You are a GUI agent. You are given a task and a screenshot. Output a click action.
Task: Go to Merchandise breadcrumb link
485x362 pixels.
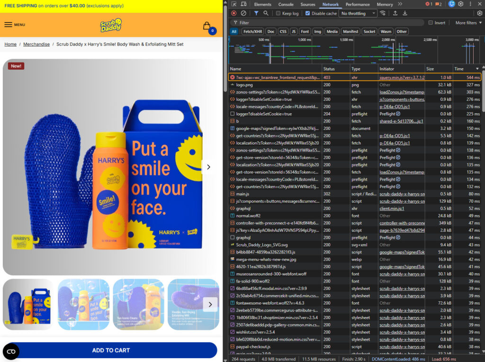[x=36, y=44]
